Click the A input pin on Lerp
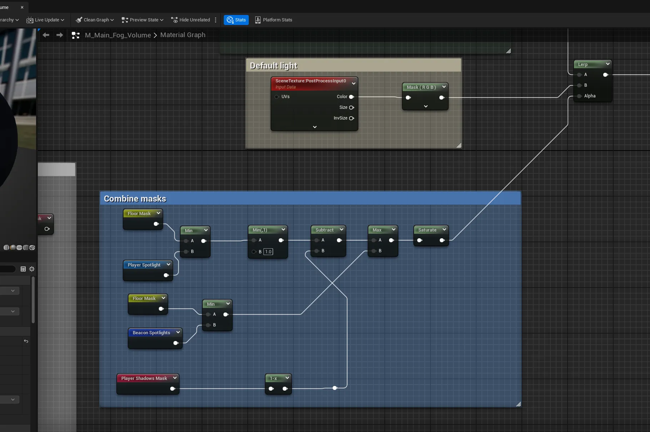 [x=579, y=75]
